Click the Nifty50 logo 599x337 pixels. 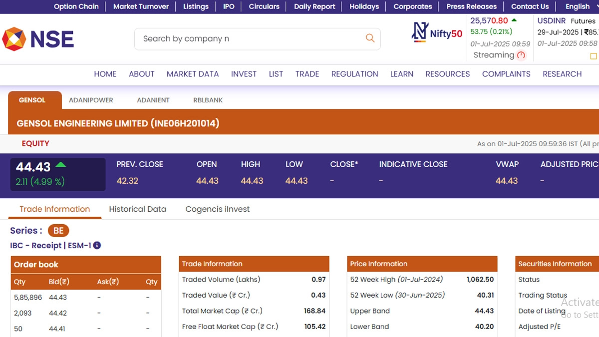click(x=437, y=33)
